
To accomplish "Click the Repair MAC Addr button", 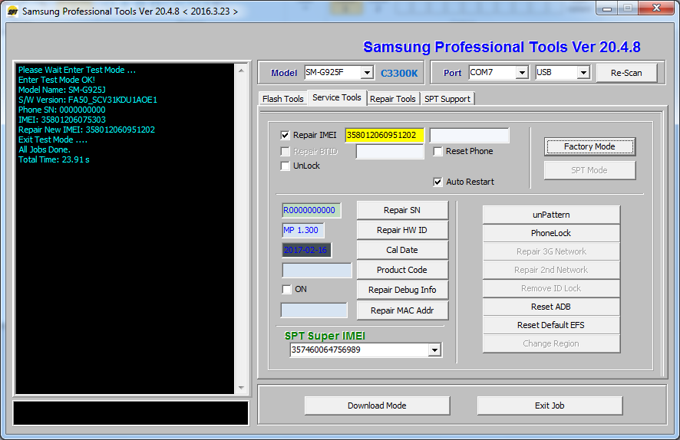I will [x=402, y=310].
